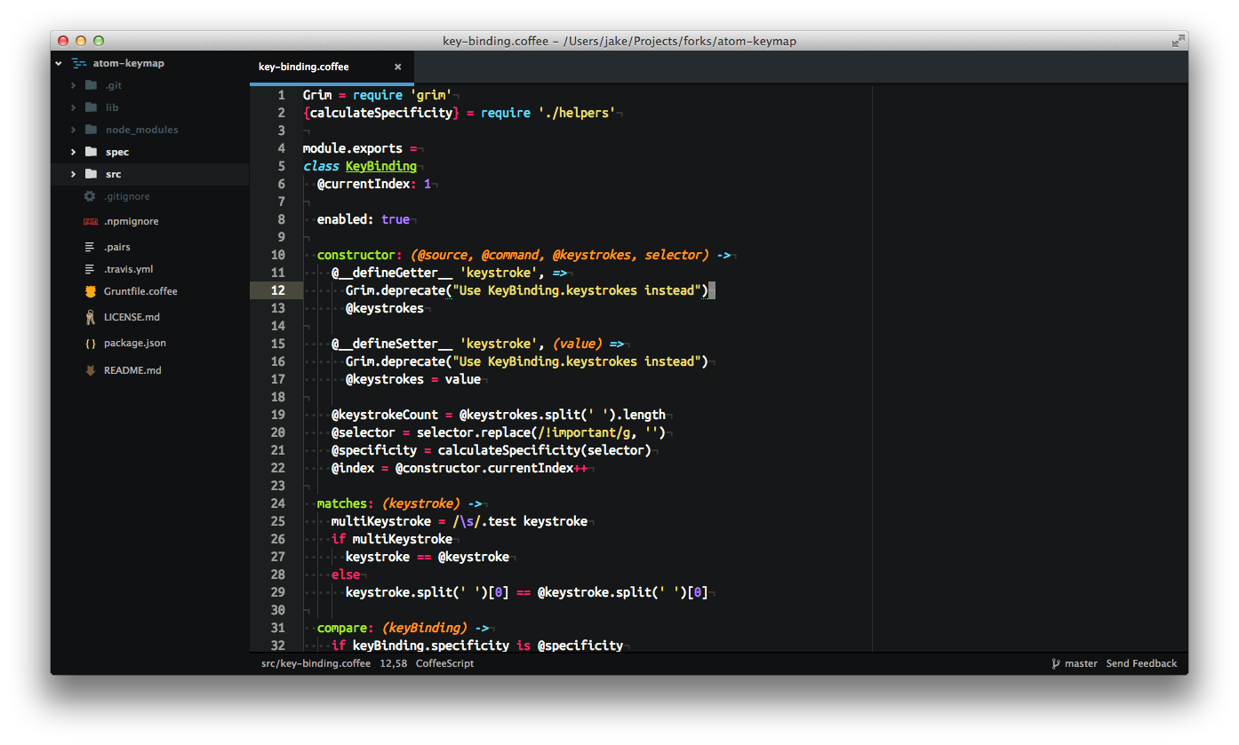Viewport: 1239px width, 745px height.
Task: Click 'multiKeystroke' on line 25
Action: (x=381, y=521)
